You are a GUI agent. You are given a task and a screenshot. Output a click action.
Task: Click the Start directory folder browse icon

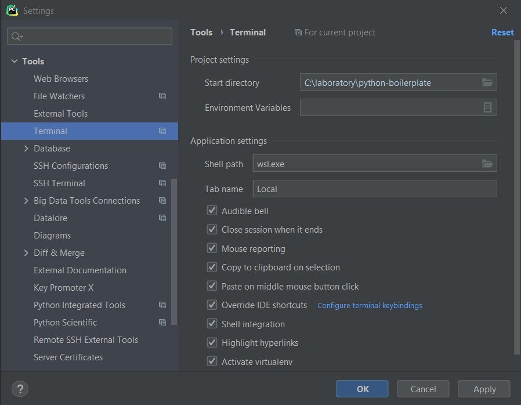tap(487, 82)
